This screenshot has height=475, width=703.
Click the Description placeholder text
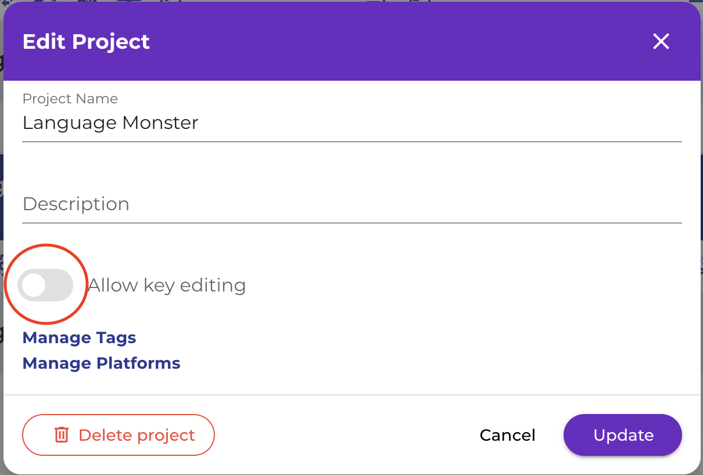tap(76, 204)
